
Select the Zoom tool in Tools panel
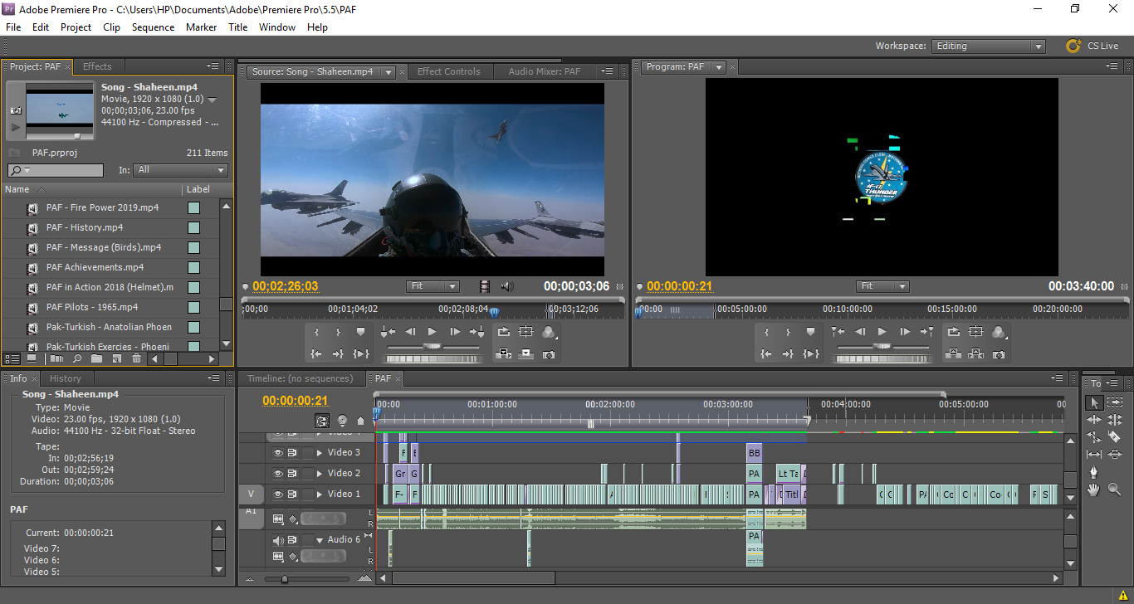coord(1115,490)
